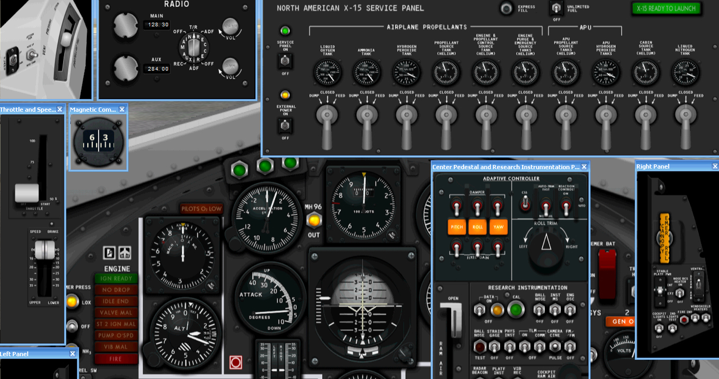Click the X-15 READY TO LAUNCH button

pos(666,8)
